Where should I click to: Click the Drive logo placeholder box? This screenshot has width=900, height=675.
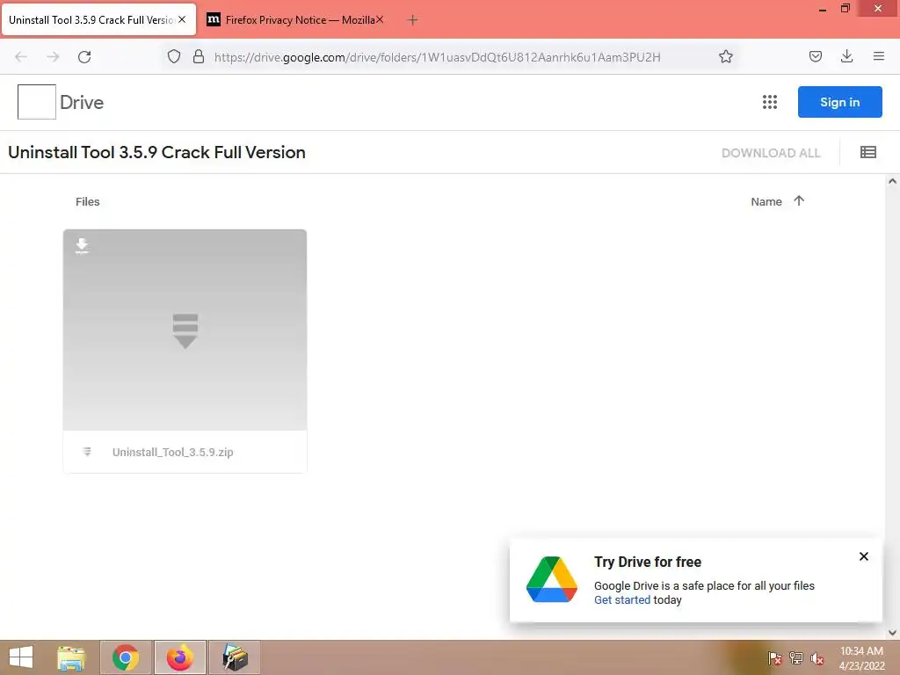tap(37, 102)
